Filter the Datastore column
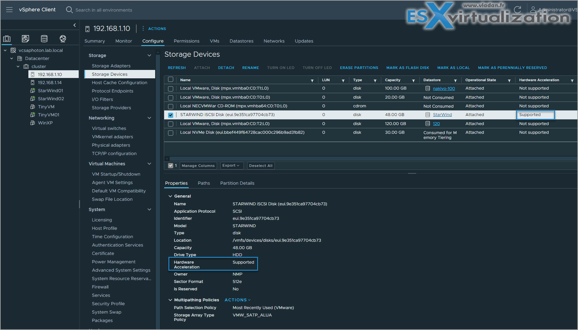 point(455,81)
